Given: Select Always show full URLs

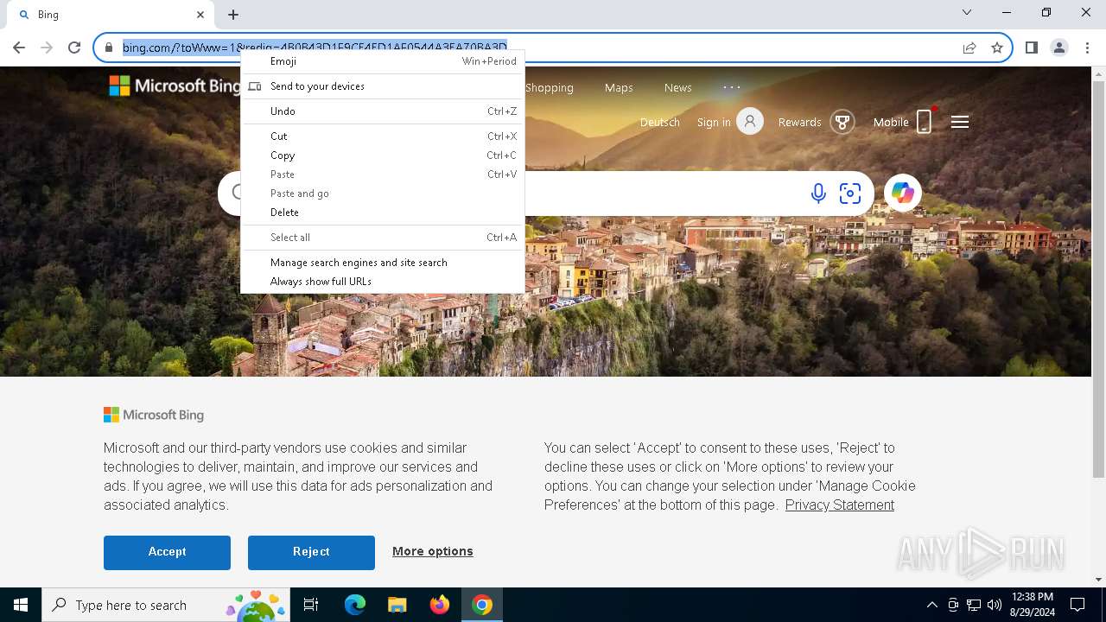Looking at the screenshot, I should click(x=383, y=282).
